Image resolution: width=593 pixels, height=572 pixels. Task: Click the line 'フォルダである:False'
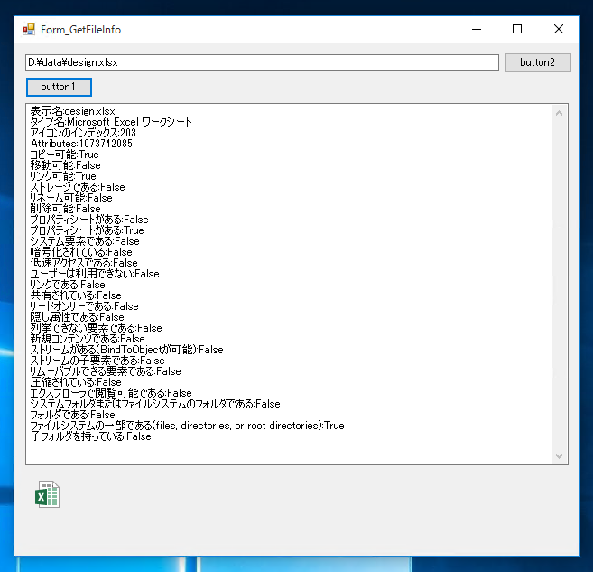tap(72, 415)
